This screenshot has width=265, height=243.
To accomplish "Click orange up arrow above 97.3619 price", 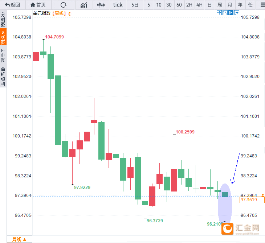I will click(x=263, y=195).
